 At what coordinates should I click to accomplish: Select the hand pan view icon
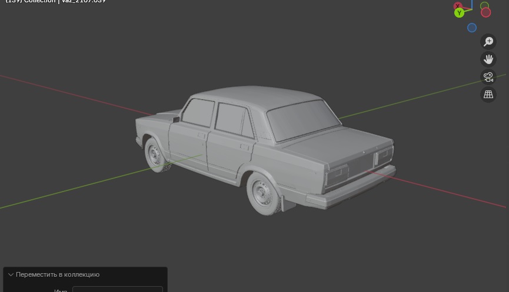click(x=488, y=59)
